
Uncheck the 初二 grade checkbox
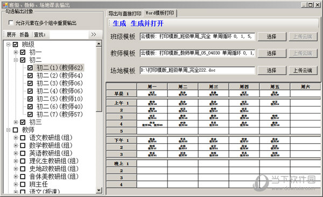(23, 60)
